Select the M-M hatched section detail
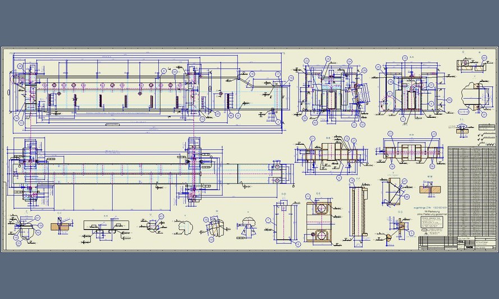Screen dimensions: 499x299 [430, 190]
